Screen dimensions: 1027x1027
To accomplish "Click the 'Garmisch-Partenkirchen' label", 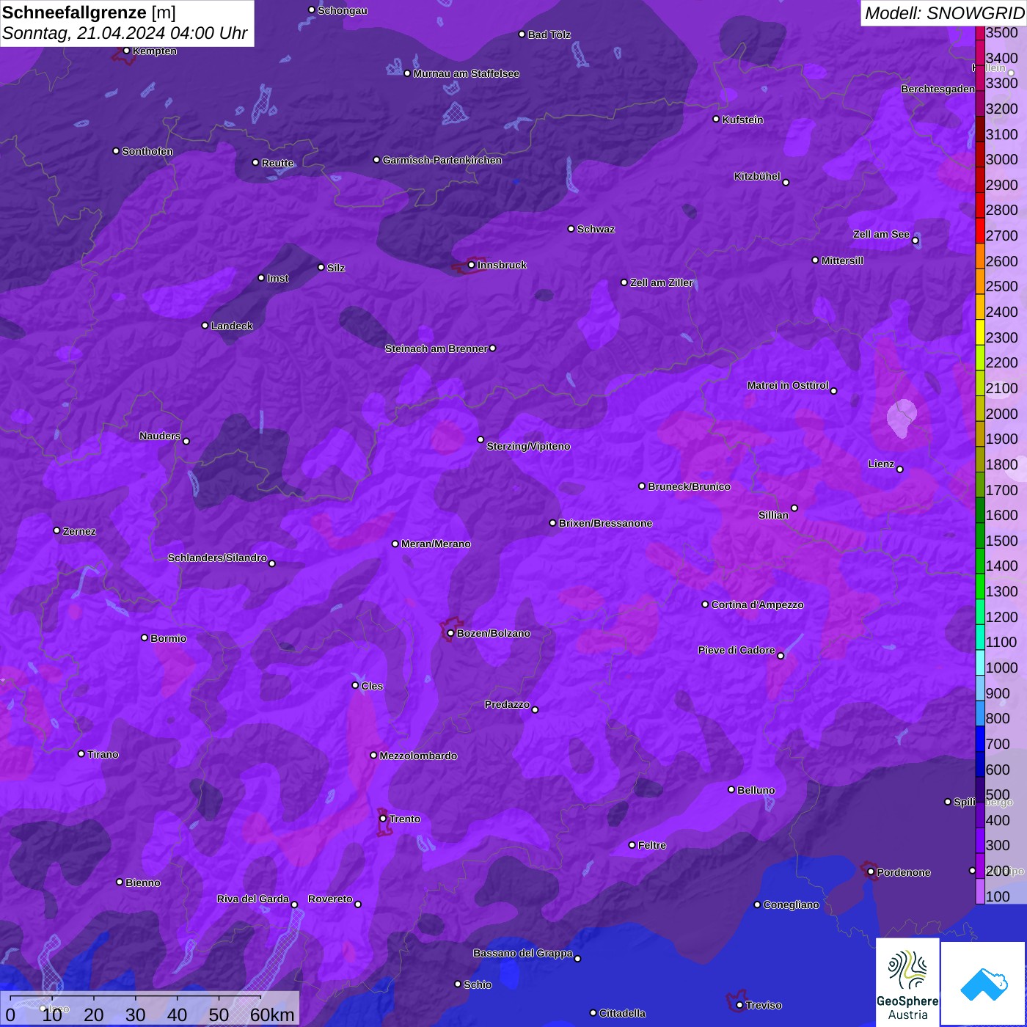I will pos(442,160).
